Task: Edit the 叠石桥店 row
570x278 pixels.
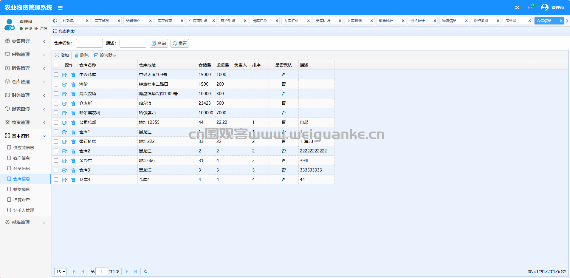Action: point(64,142)
